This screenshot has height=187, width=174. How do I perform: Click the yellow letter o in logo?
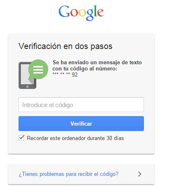82,13
